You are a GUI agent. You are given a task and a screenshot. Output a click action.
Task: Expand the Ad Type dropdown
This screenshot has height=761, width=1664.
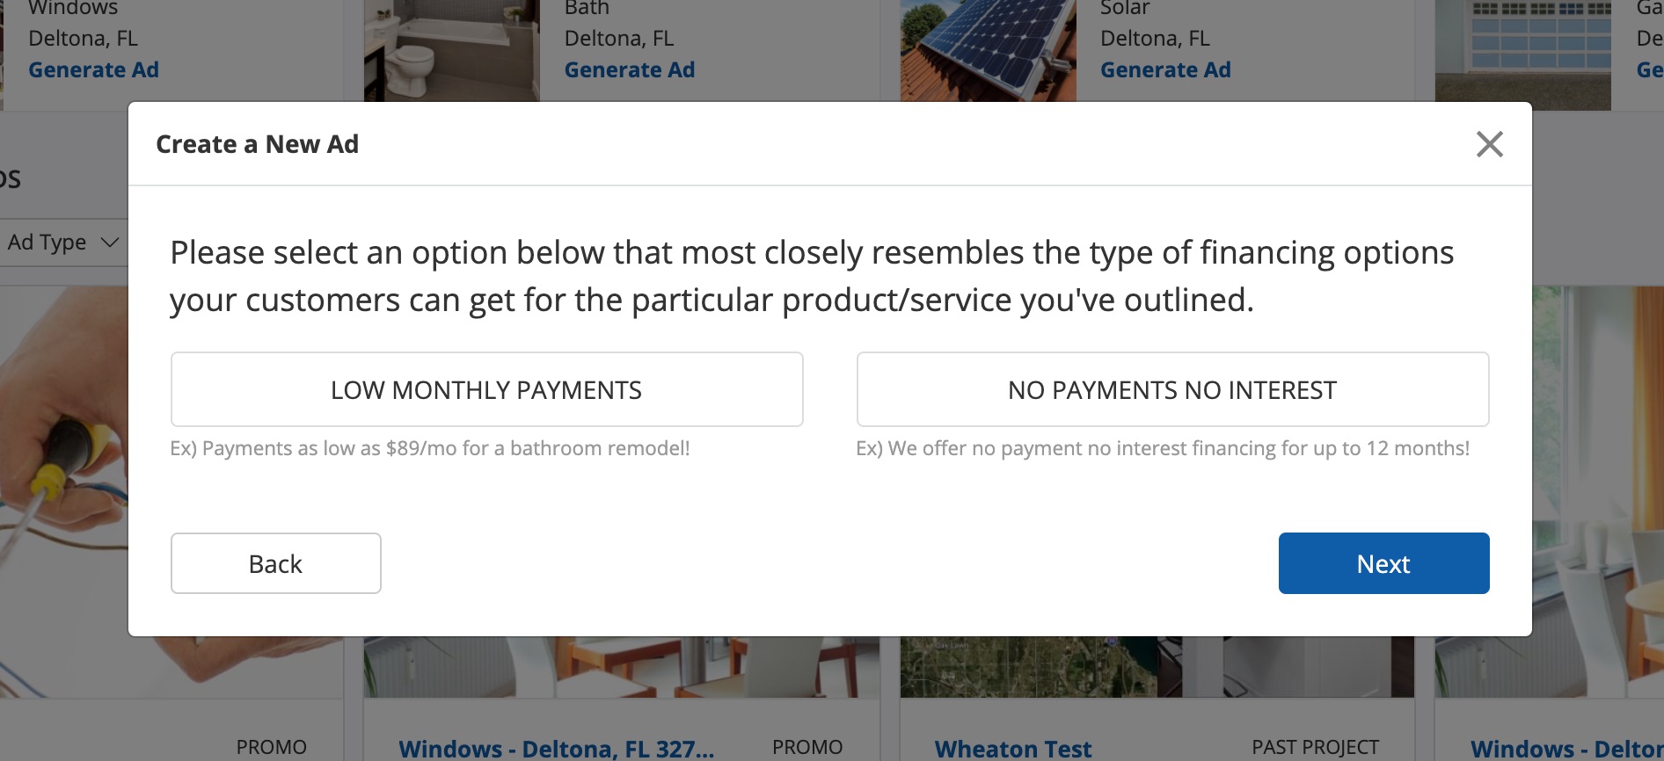(62, 243)
